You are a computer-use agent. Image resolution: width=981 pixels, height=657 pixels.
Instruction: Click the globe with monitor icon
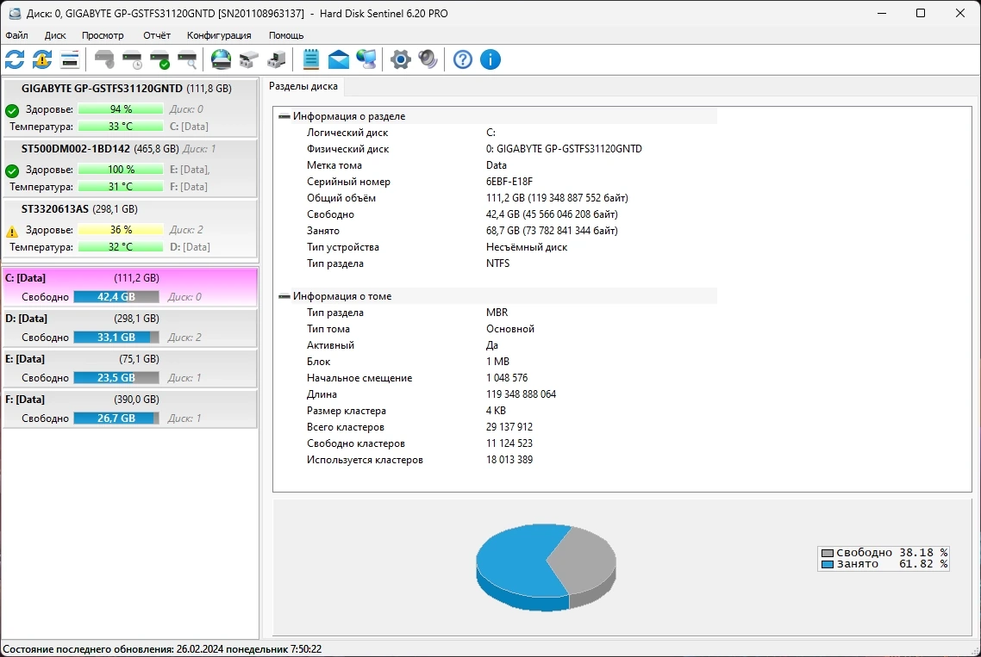tap(366, 59)
